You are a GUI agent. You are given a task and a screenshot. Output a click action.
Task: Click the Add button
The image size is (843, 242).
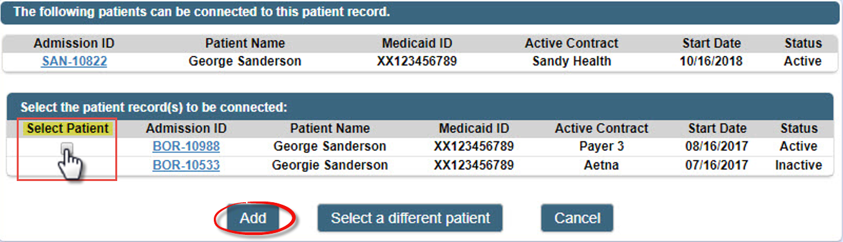(x=253, y=218)
